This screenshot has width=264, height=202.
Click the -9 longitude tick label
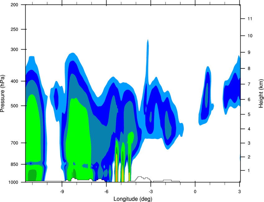pyautogui.click(x=62, y=191)
